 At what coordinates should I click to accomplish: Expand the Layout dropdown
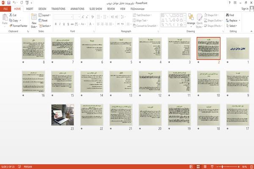coord(44,15)
